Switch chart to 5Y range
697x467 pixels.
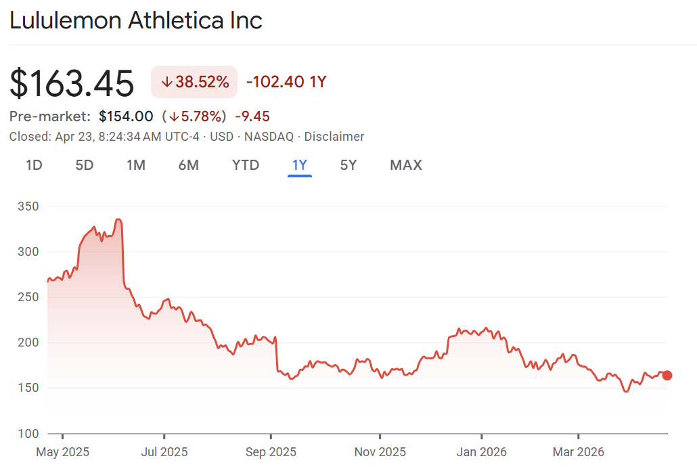348,164
